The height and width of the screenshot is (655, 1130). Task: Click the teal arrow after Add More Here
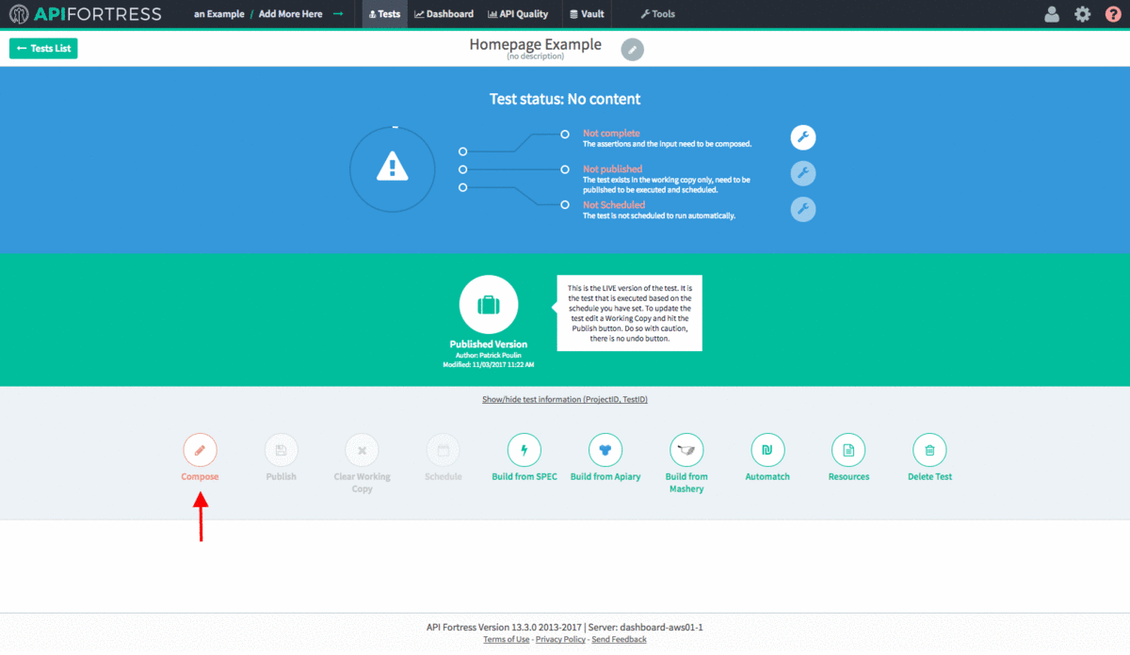tap(337, 13)
